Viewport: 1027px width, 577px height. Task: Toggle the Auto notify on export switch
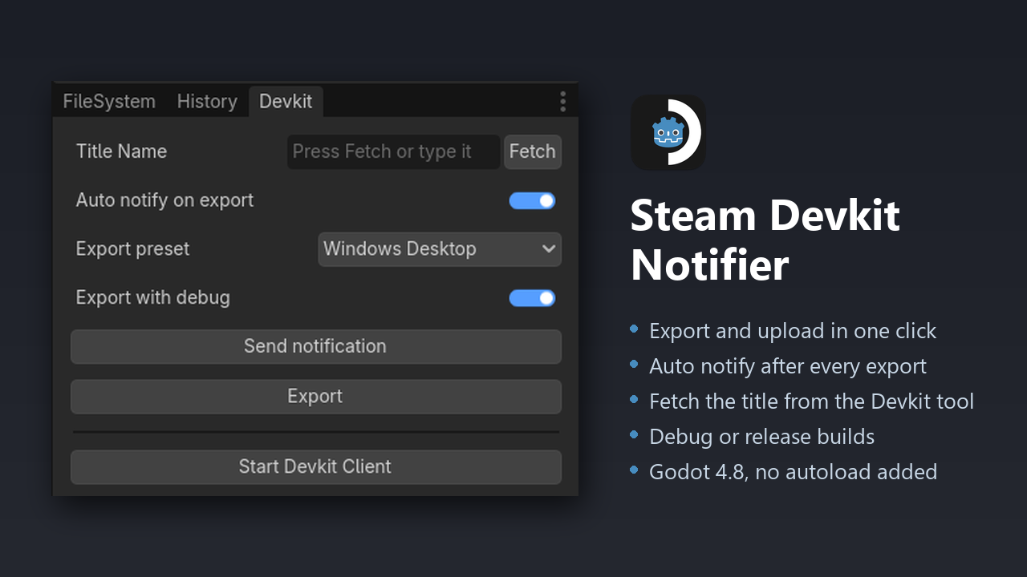[x=532, y=200]
